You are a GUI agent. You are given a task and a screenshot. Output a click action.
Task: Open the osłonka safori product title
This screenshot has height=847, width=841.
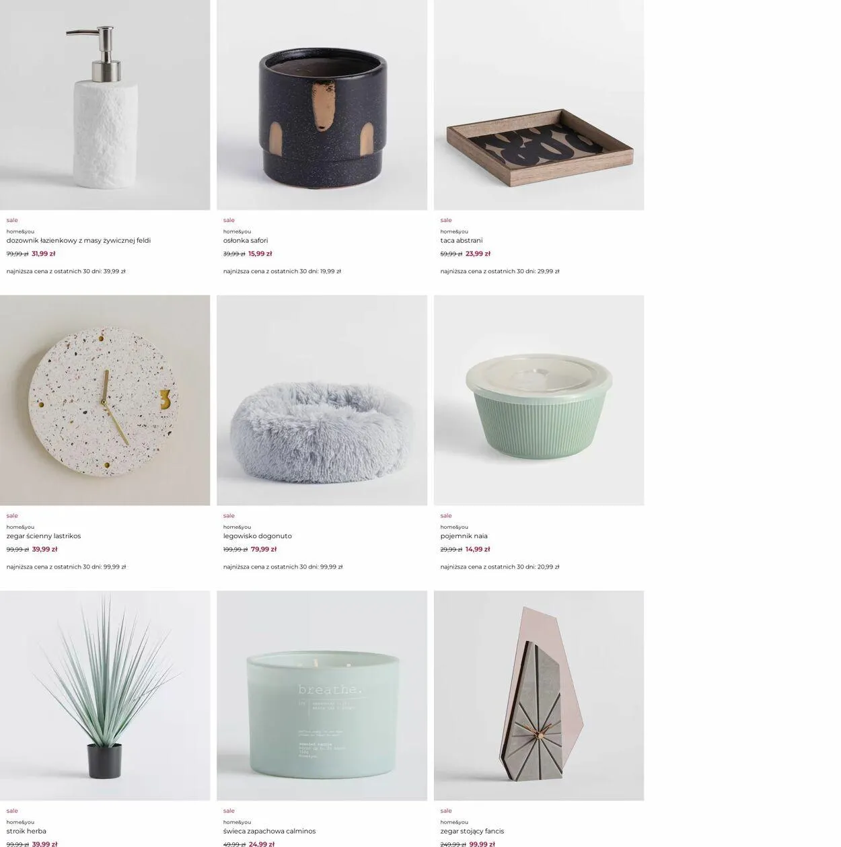tap(246, 240)
